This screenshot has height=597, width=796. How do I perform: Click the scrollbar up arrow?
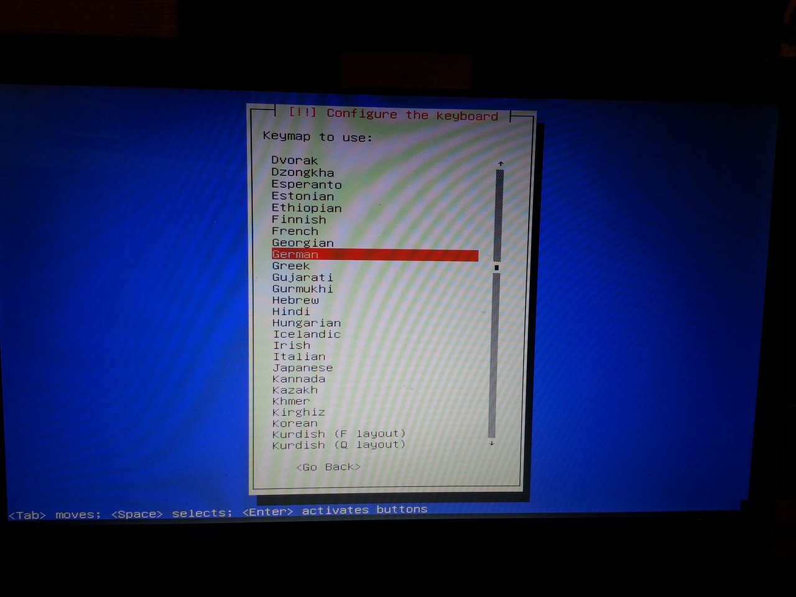tap(500, 164)
